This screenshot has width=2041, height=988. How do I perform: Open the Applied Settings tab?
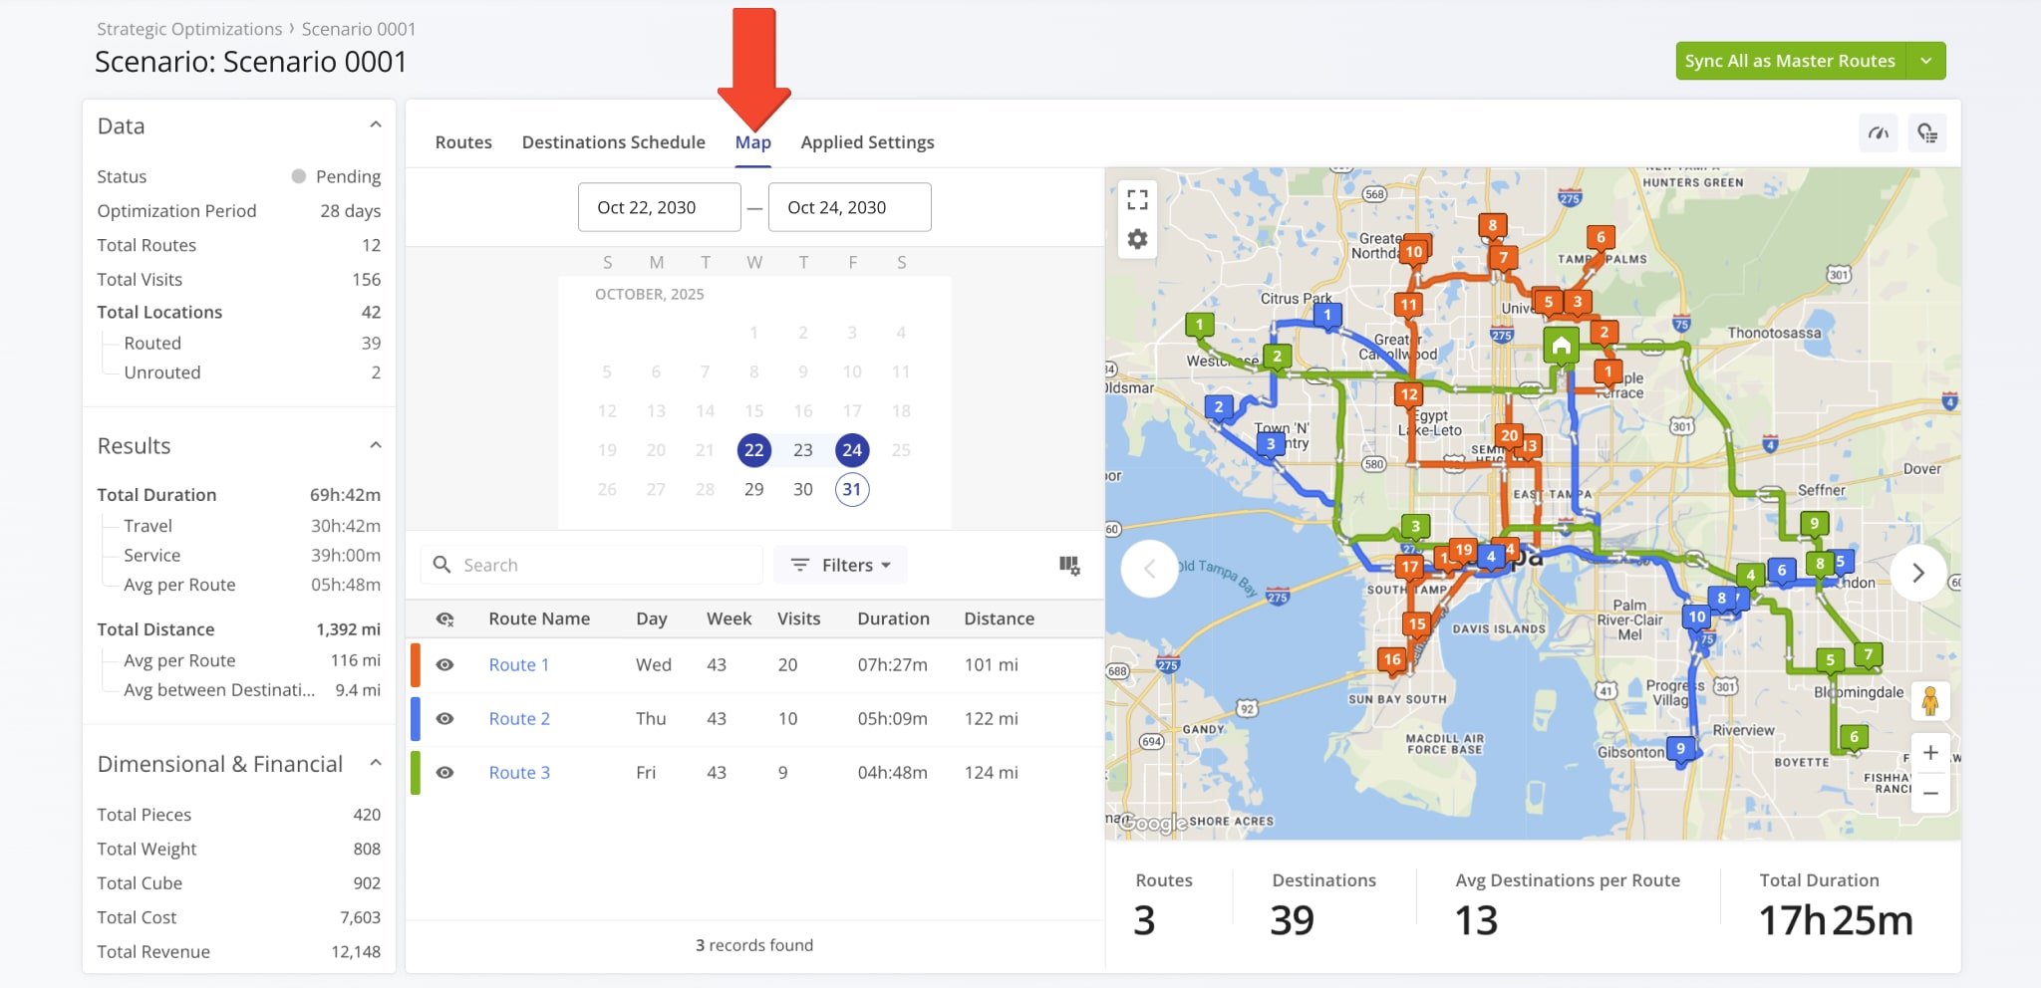pyautogui.click(x=867, y=142)
